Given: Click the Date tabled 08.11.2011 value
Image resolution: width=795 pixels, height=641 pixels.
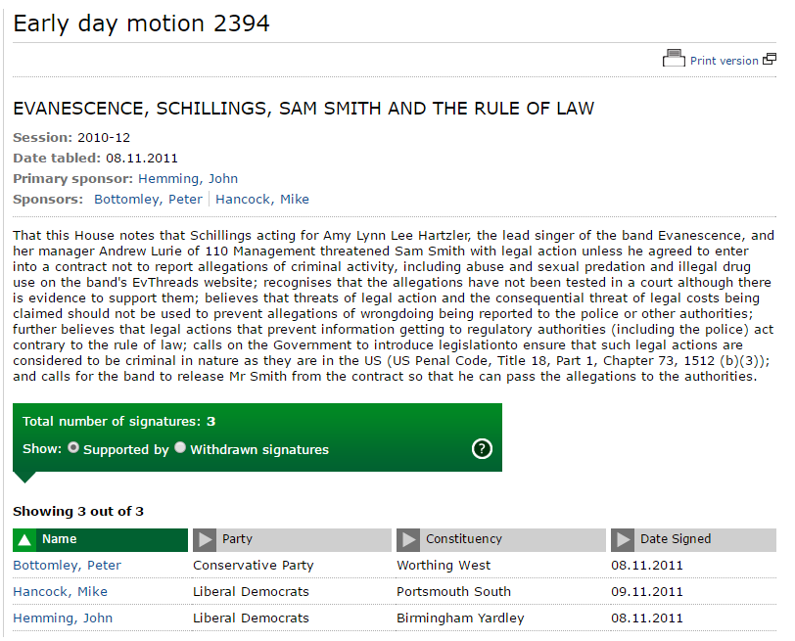Looking at the screenshot, I should tap(142, 159).
